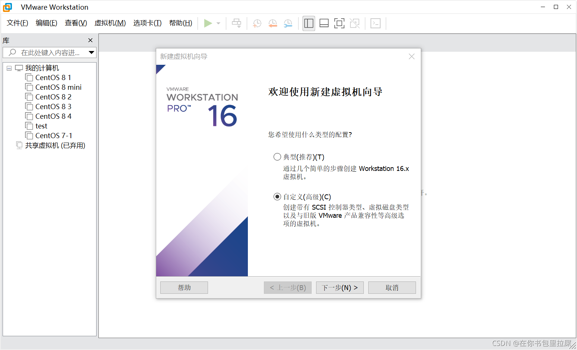The height and width of the screenshot is (350, 577).
Task: Click the Unity mode toolbar icon
Action: pos(355,23)
